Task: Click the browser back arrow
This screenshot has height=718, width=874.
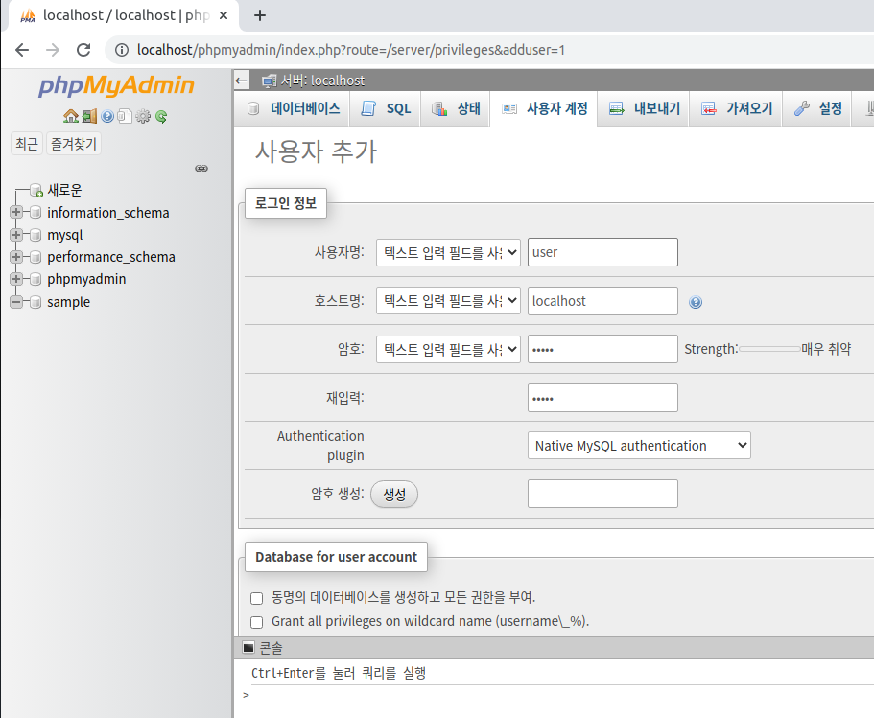Action: (x=22, y=50)
